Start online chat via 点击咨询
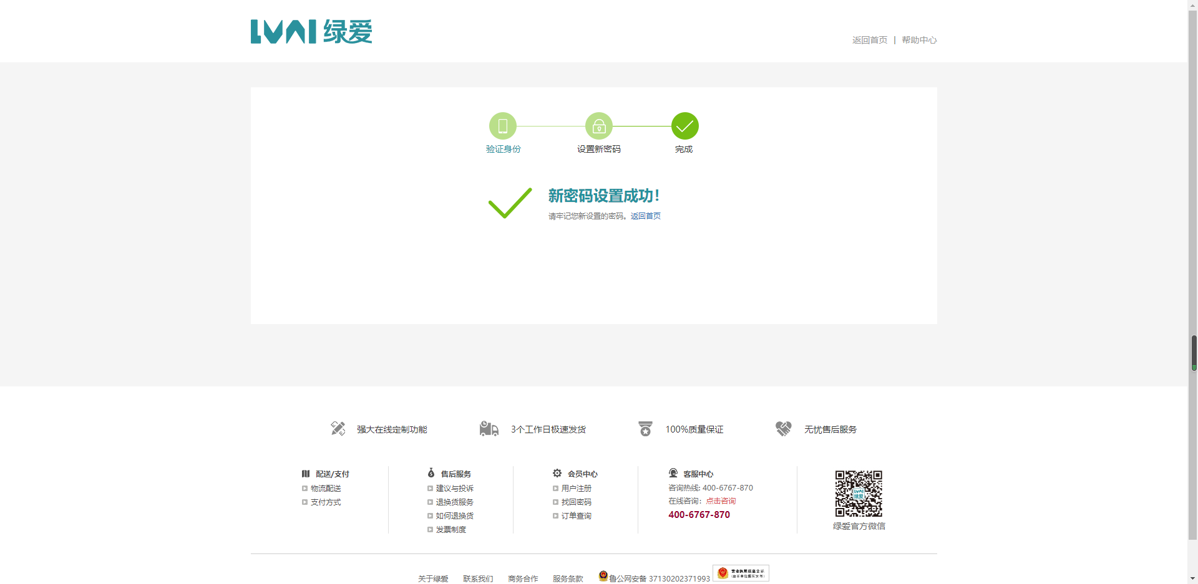This screenshot has height=584, width=1198. pos(721,501)
